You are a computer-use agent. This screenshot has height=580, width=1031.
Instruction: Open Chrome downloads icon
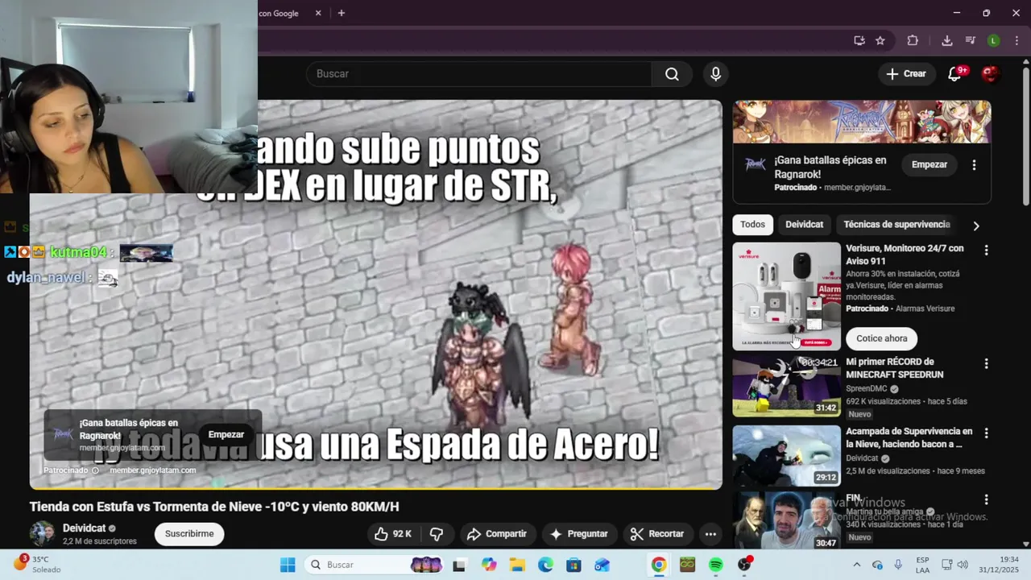(x=947, y=40)
